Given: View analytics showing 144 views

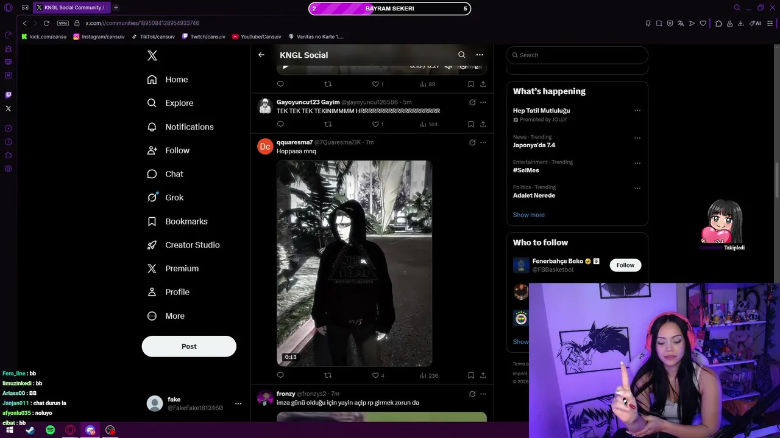Looking at the screenshot, I should click(429, 124).
